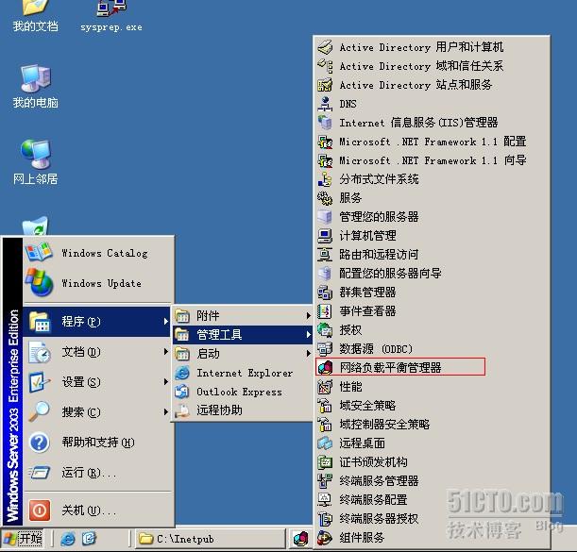This screenshot has width=577, height=552.
Task: Click the 开始 Start button
Action: [x=22, y=539]
